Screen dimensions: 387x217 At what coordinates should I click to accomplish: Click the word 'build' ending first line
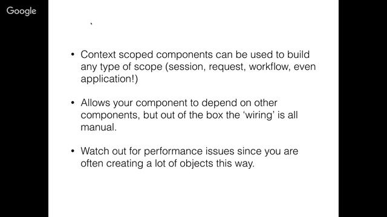click(x=298, y=55)
